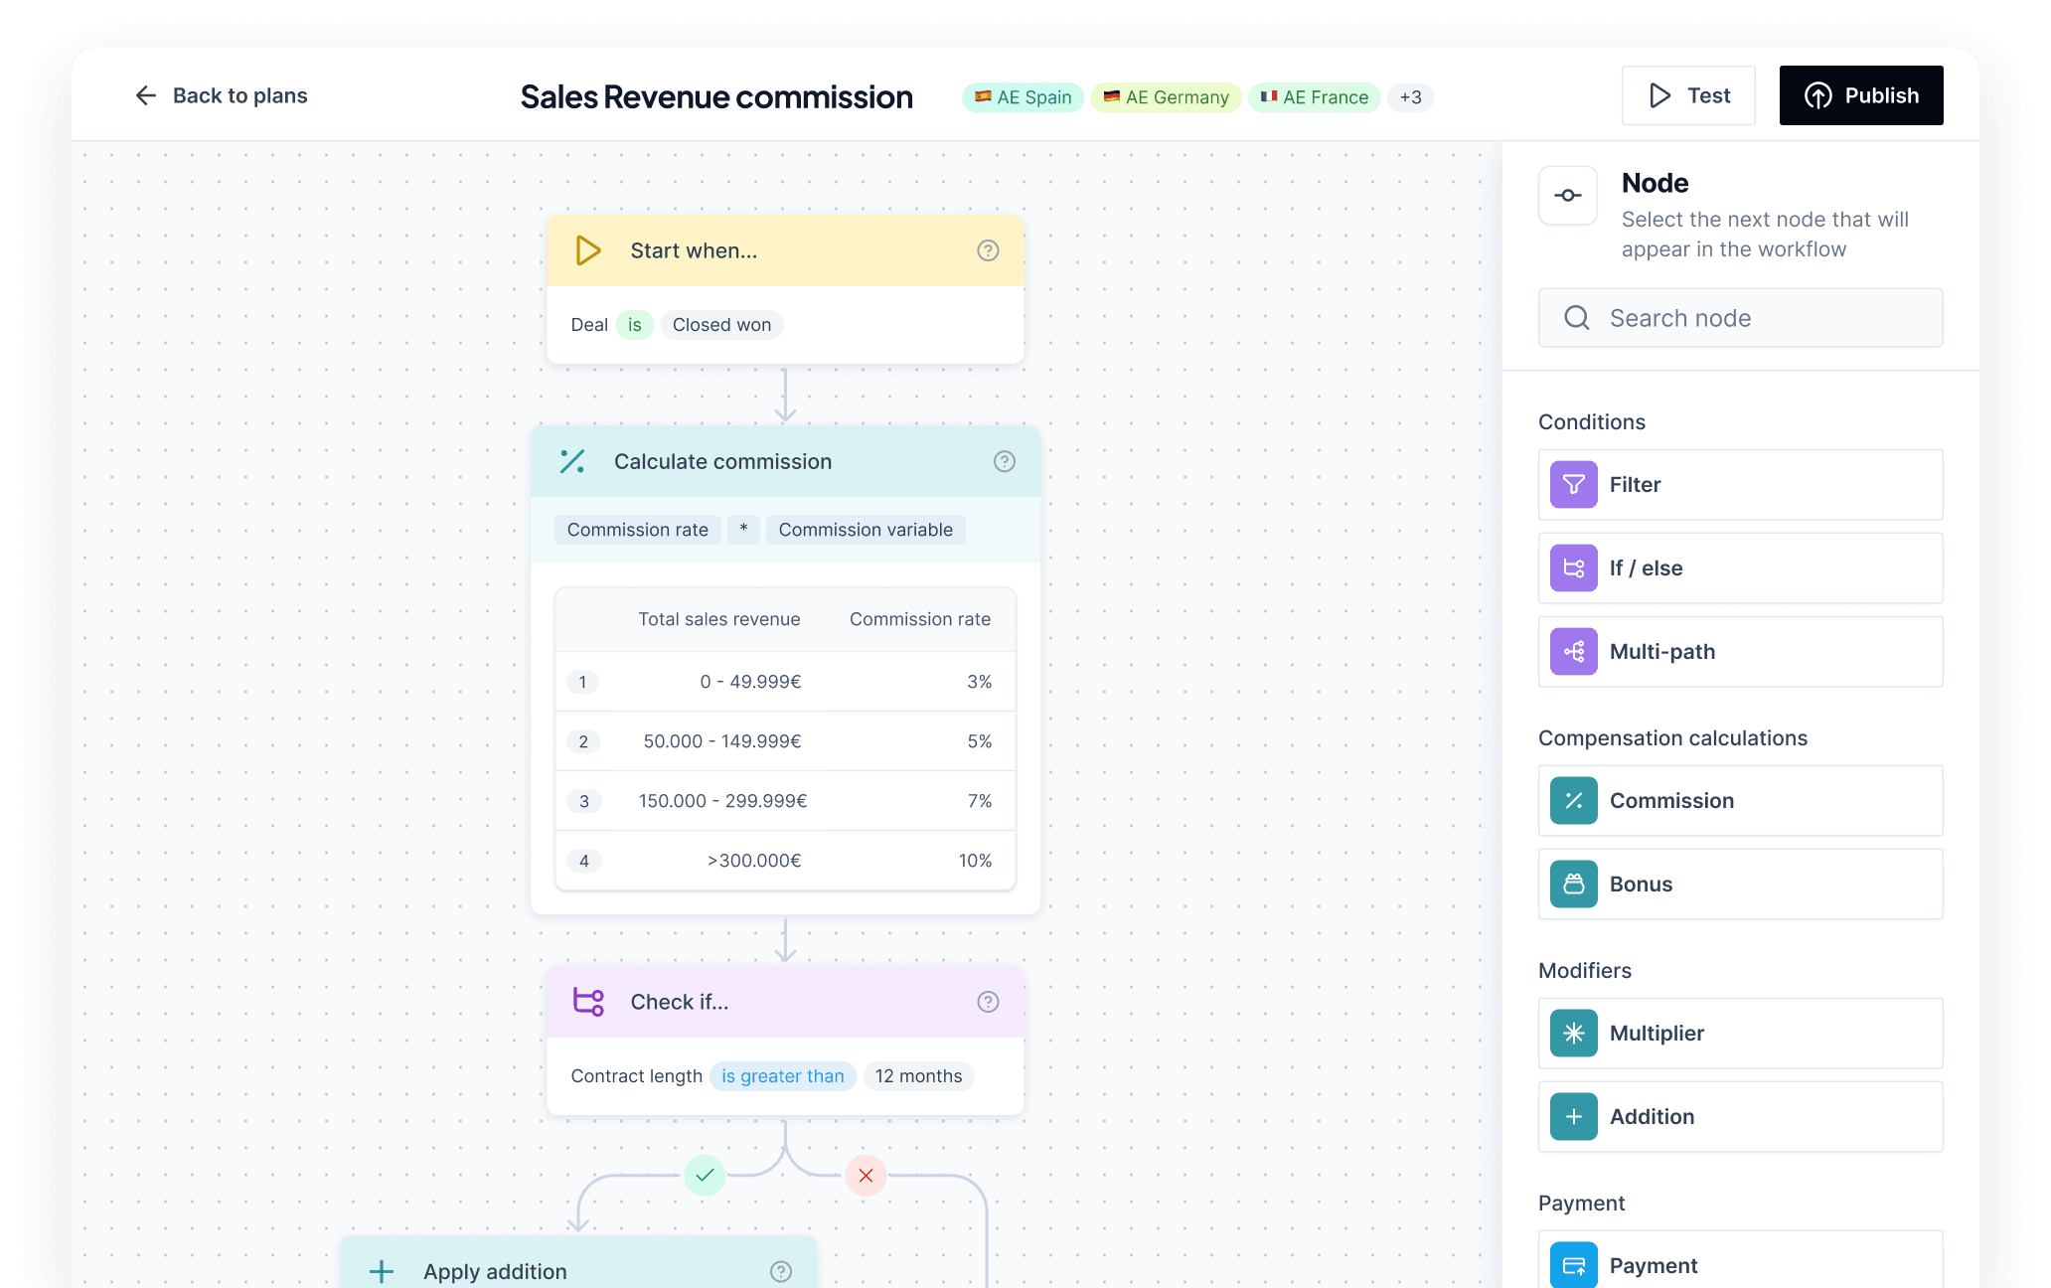
Task: Click the Commission rate column header
Action: pos(920,619)
